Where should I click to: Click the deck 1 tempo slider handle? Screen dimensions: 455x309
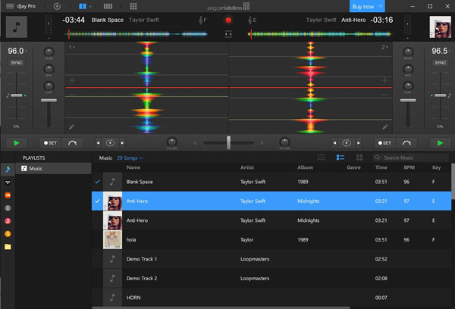point(17,95)
